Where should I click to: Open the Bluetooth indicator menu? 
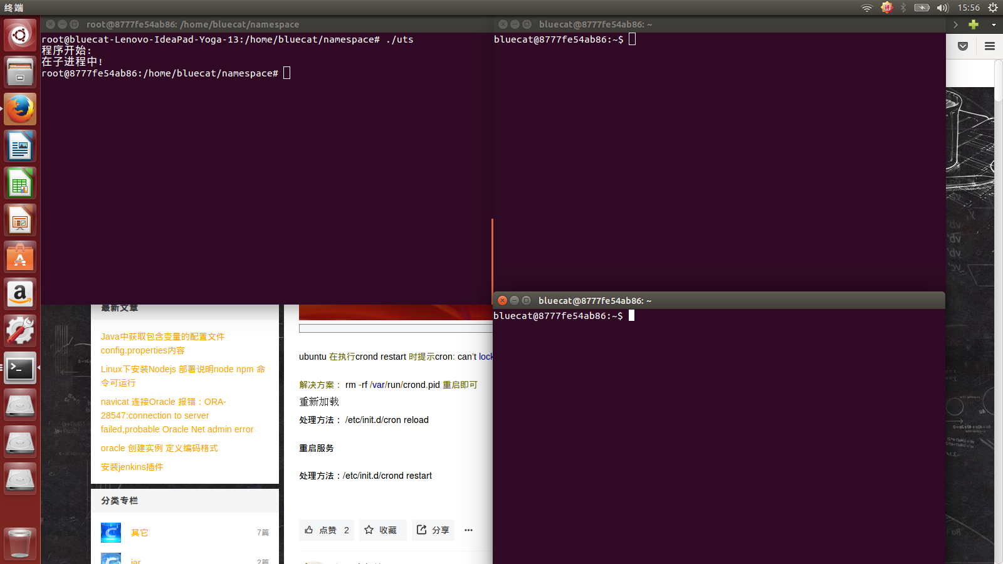tap(903, 8)
